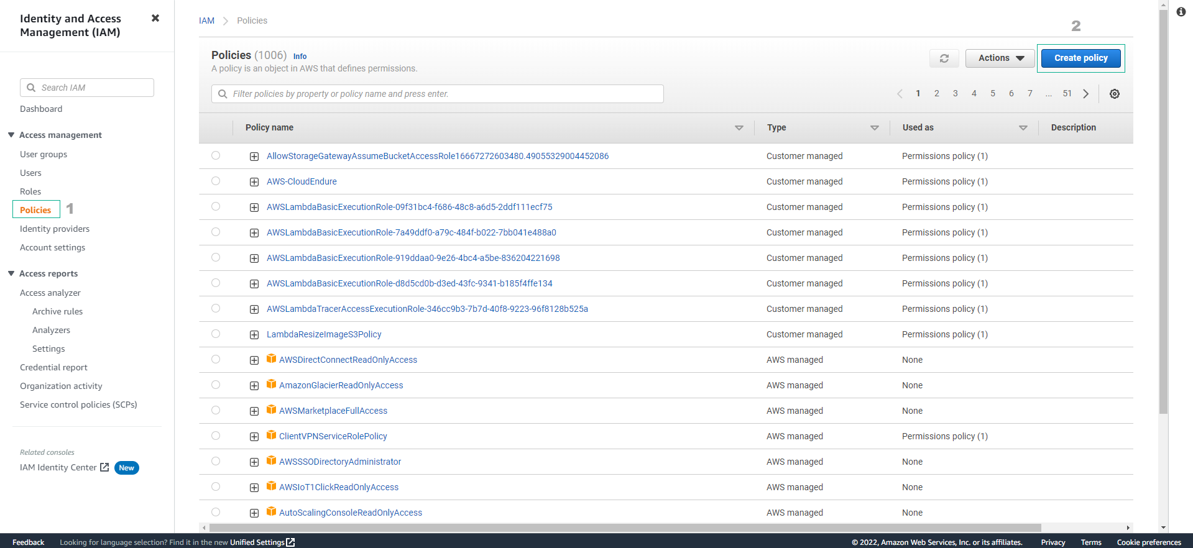1193x548 pixels.
Task: Collapse the Access management section
Action: tap(11, 135)
